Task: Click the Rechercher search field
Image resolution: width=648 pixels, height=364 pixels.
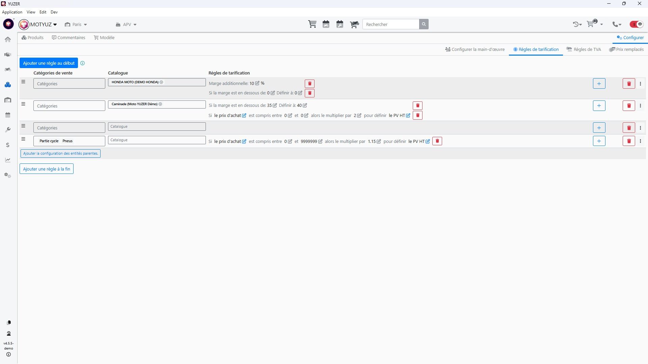Action: click(x=390, y=24)
